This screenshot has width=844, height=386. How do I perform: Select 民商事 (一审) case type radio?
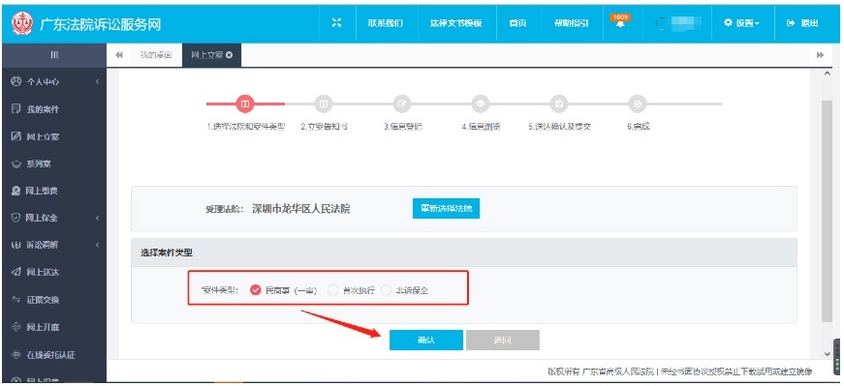click(x=256, y=290)
